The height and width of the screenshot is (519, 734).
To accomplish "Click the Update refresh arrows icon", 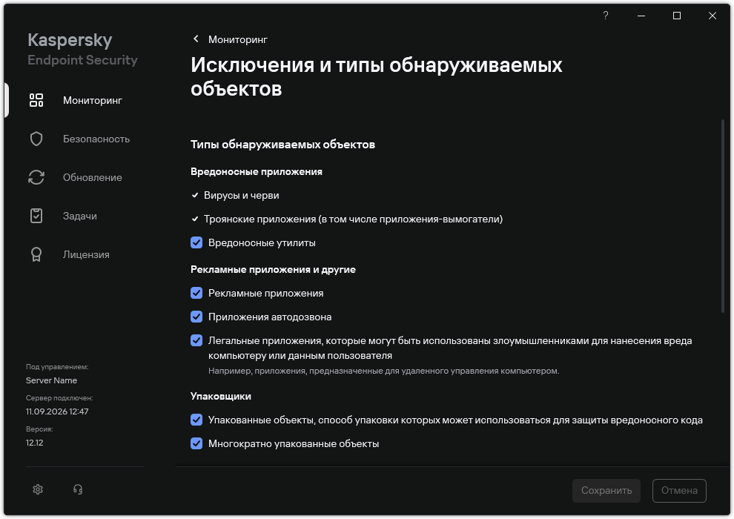I will tap(36, 177).
